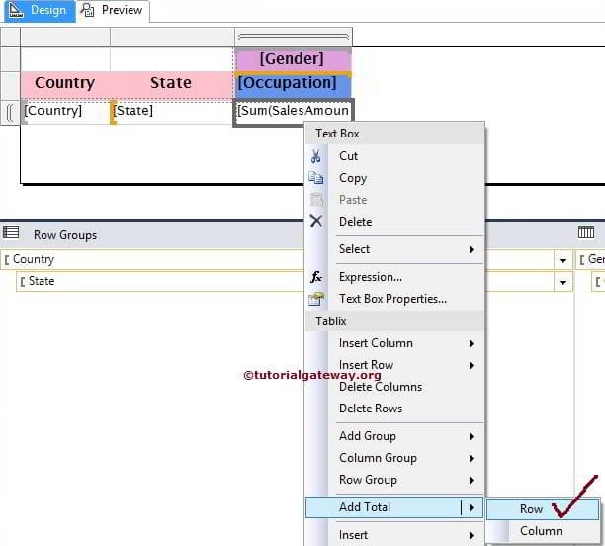The height and width of the screenshot is (546, 605).
Task: Click the Preview tab page icon
Action: click(87, 10)
